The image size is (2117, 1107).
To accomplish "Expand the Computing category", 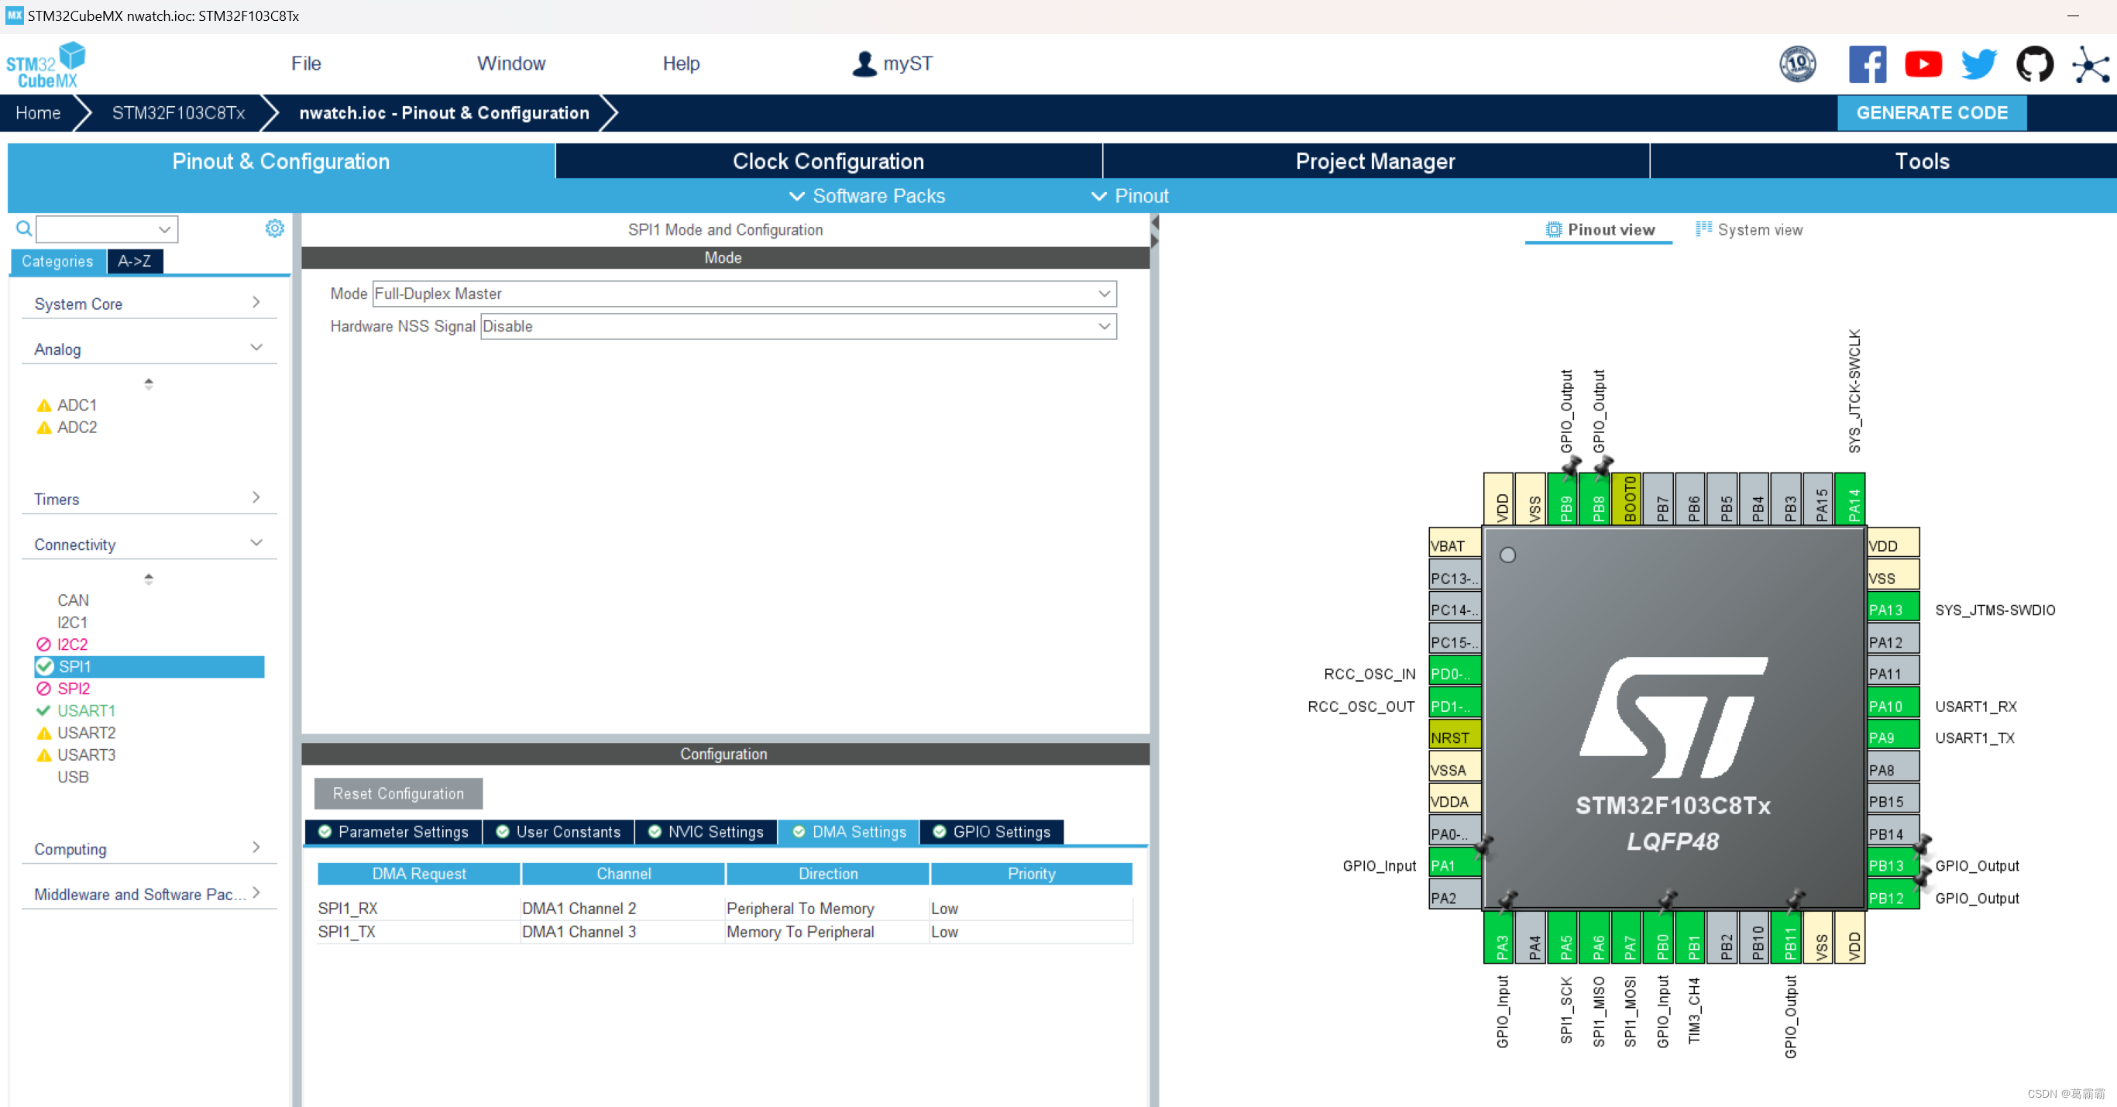I will (x=148, y=848).
